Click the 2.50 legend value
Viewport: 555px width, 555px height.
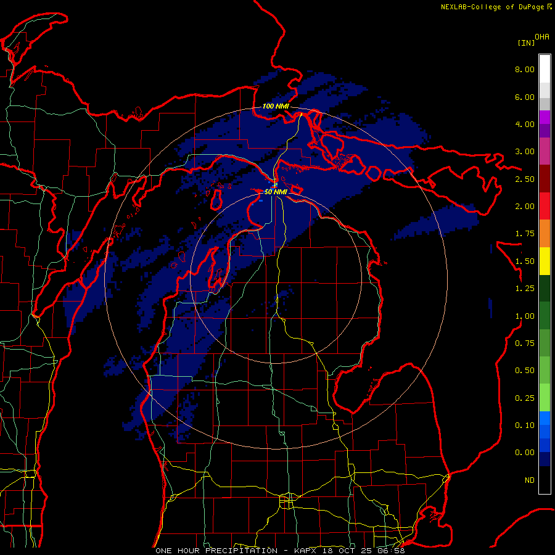[x=525, y=179]
